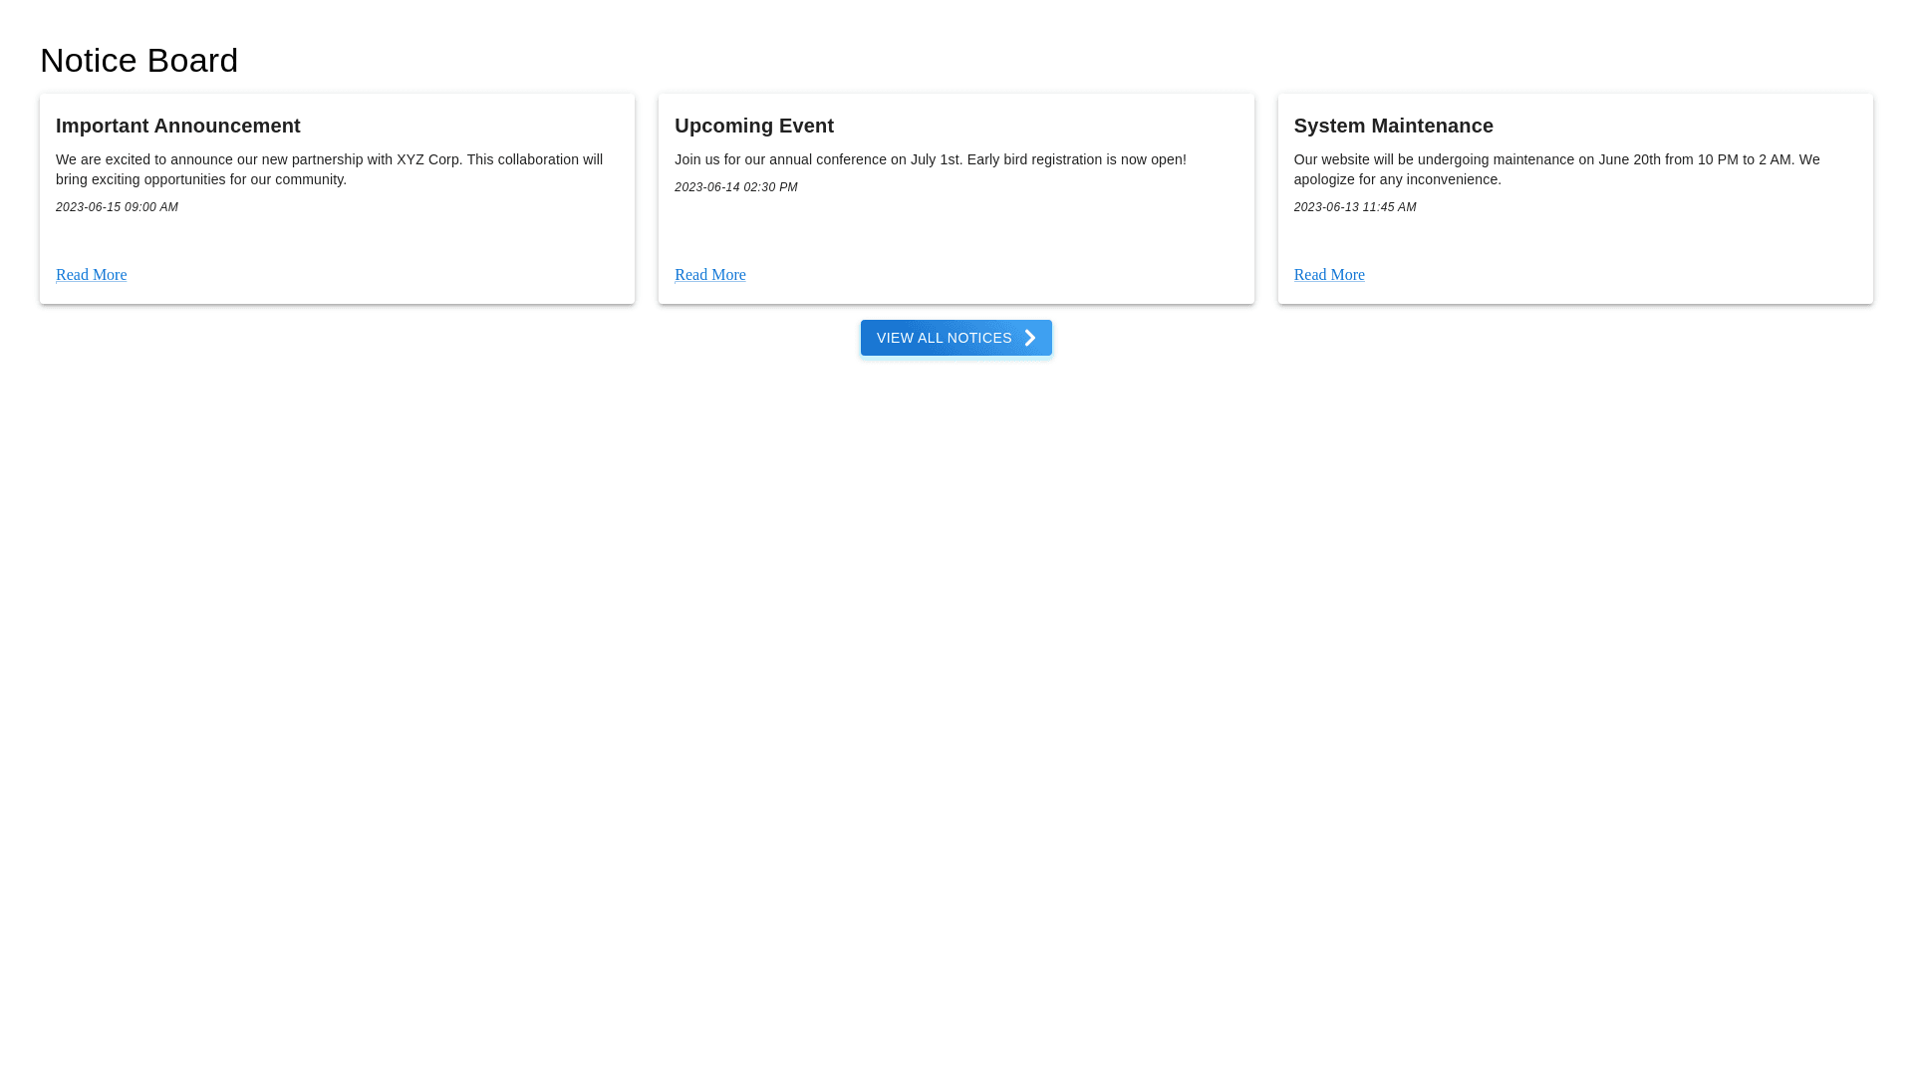Click the 2023-06-14 02:30 PM timestamp

[x=735, y=187]
